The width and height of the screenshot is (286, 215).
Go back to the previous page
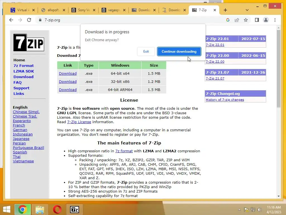click(11, 20)
